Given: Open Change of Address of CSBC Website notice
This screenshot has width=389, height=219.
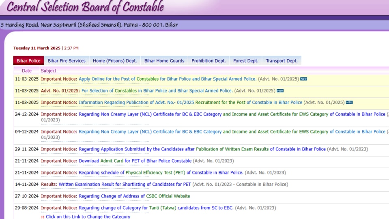Looking at the screenshot, I should click(x=134, y=196).
